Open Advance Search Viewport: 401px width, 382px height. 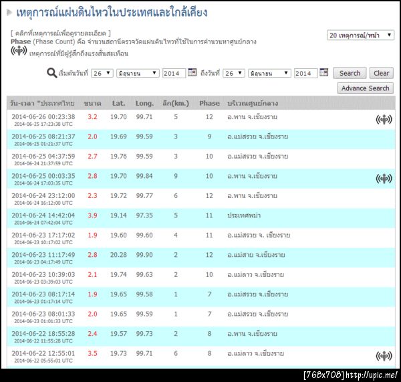tap(365, 88)
